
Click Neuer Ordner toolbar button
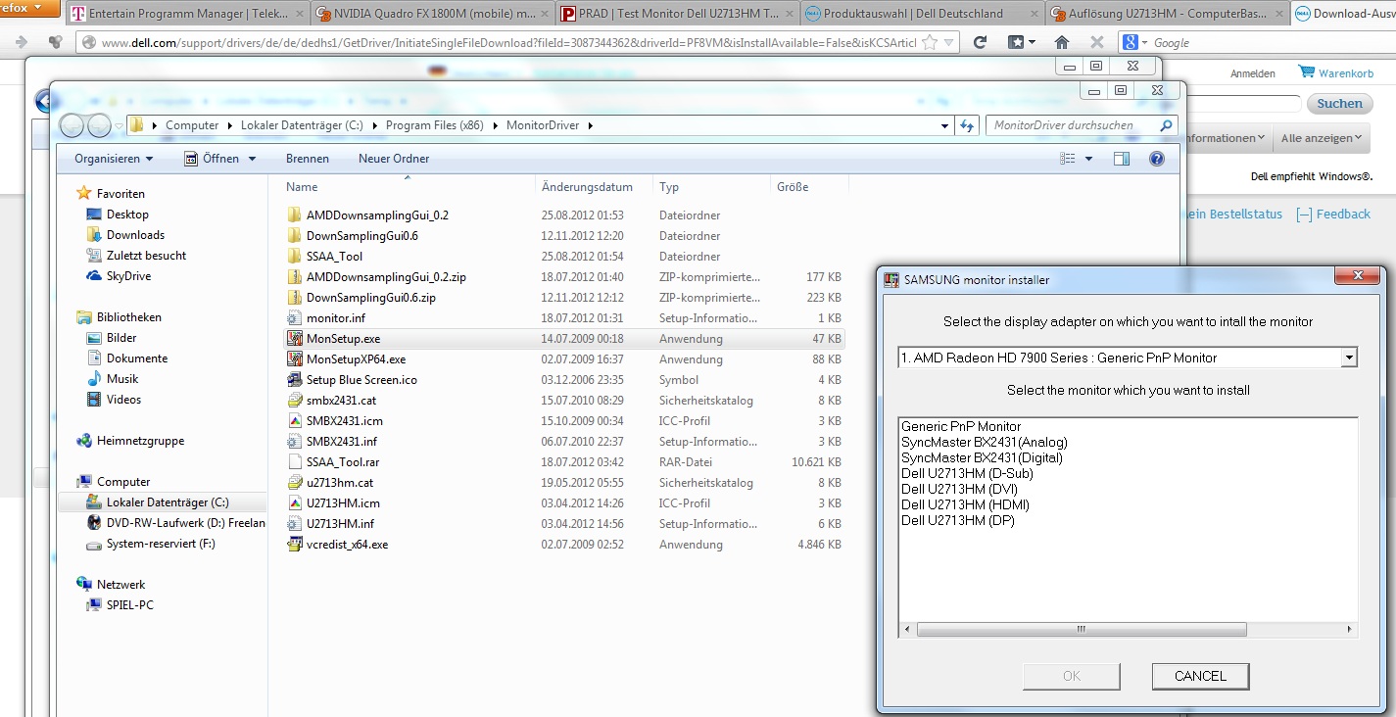point(394,159)
